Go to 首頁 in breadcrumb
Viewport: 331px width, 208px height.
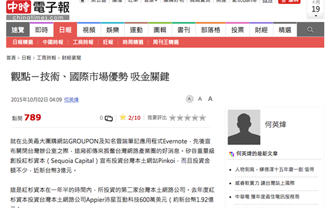click(11, 58)
